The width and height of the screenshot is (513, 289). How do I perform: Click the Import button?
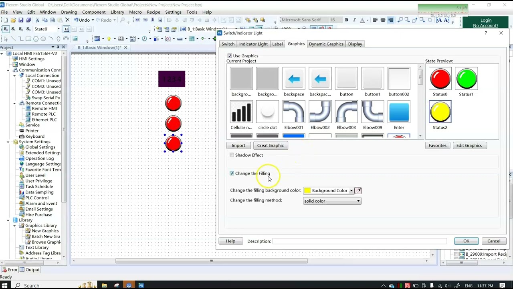point(238,146)
